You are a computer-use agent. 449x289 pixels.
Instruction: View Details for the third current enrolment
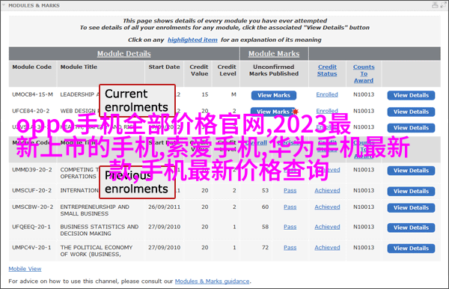411,128
